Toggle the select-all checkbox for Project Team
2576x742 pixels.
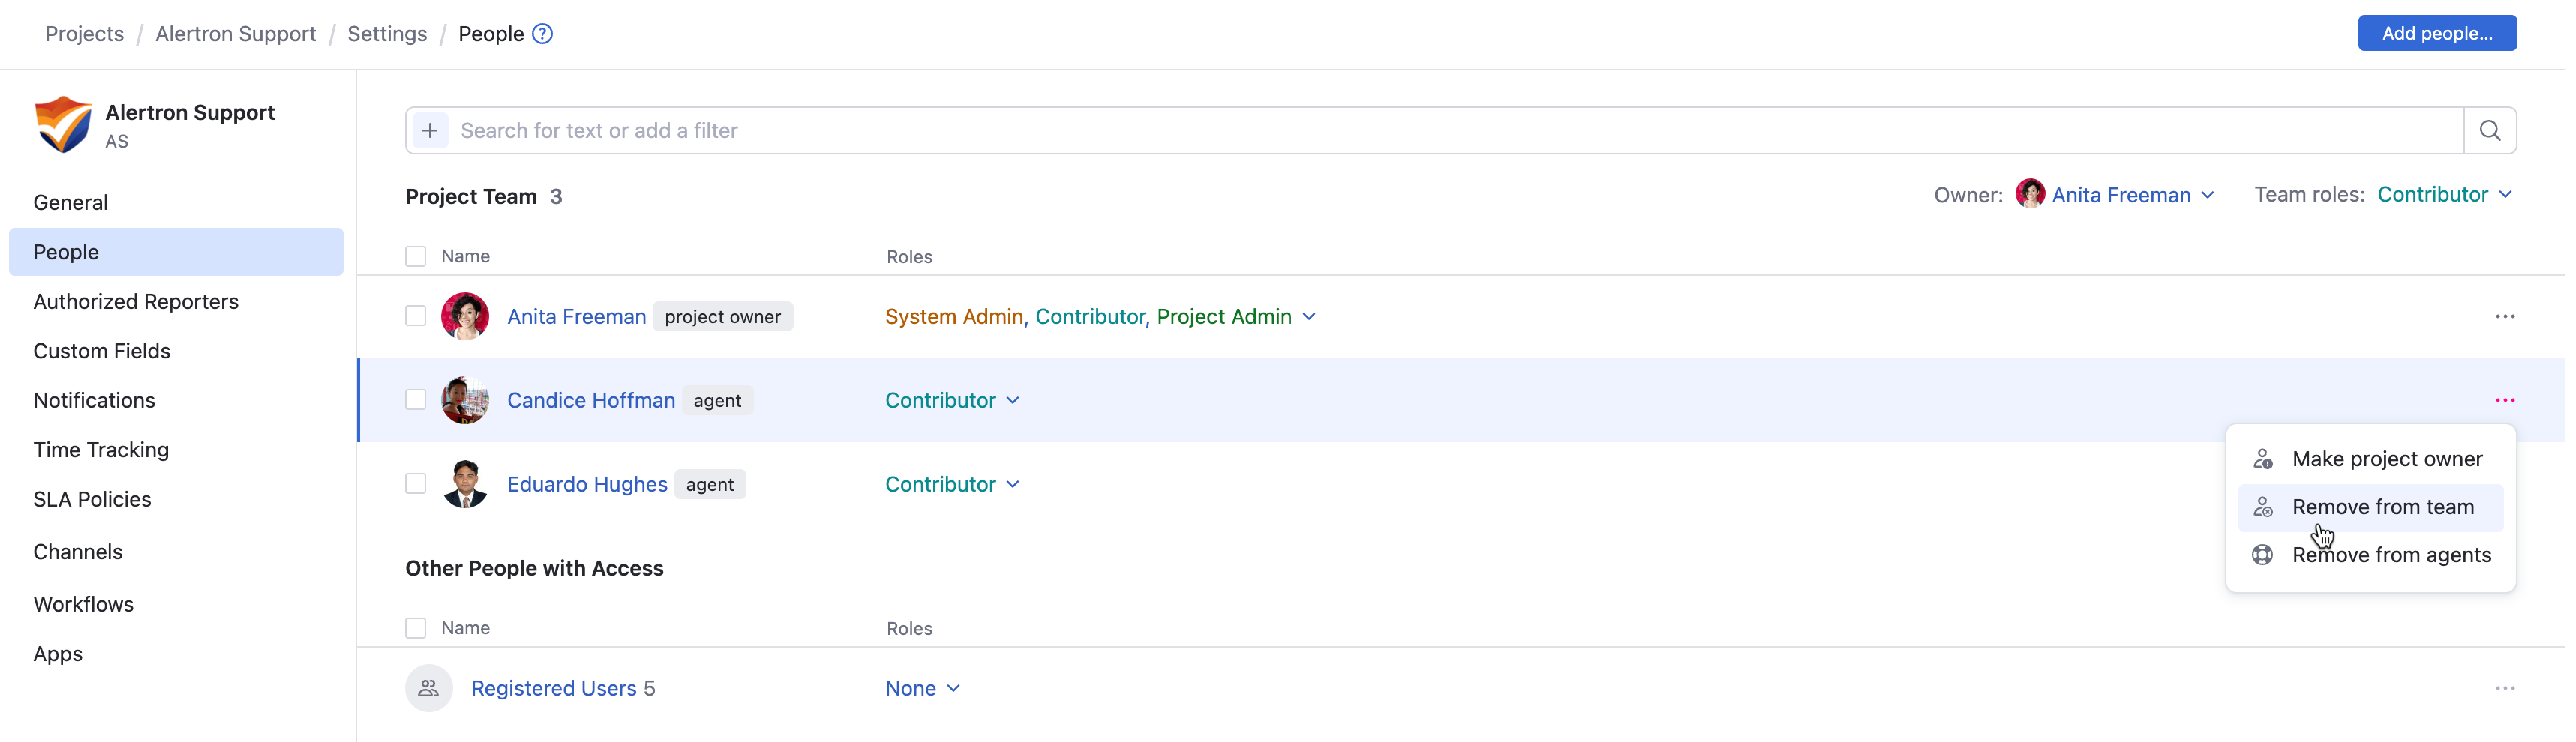tap(416, 256)
